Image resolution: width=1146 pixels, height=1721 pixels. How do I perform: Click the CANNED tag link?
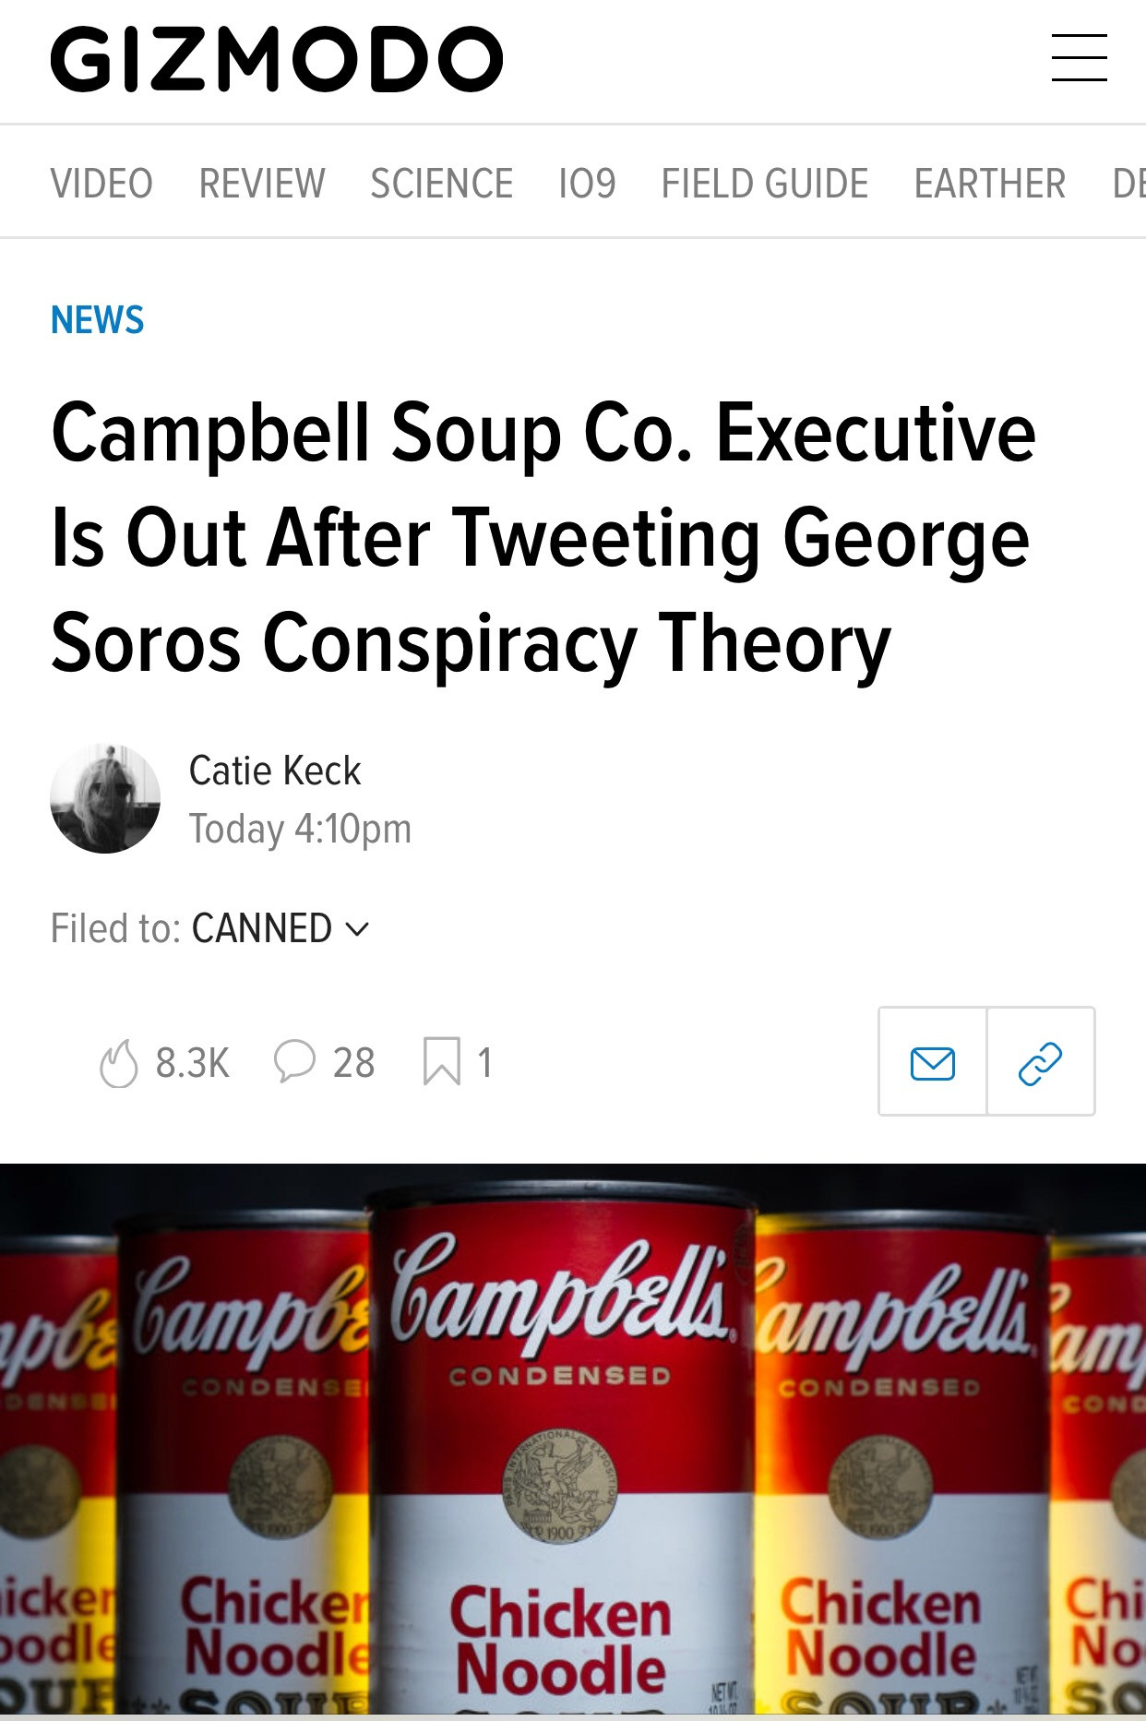tap(261, 928)
